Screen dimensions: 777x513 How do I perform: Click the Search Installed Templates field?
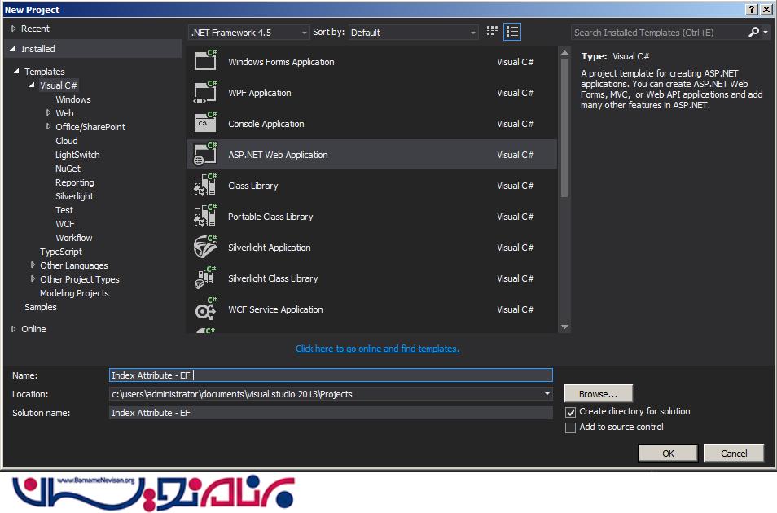pos(660,33)
